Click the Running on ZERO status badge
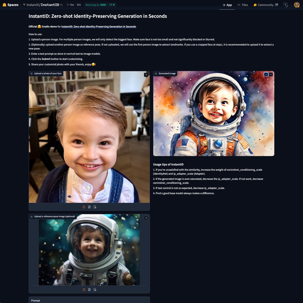This screenshot has height=303, width=303. tap(100, 5)
